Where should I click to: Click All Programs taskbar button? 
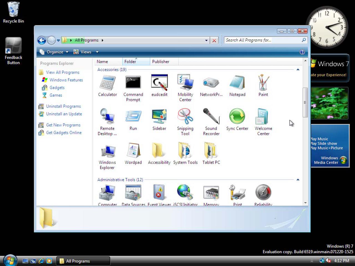click(x=83, y=261)
